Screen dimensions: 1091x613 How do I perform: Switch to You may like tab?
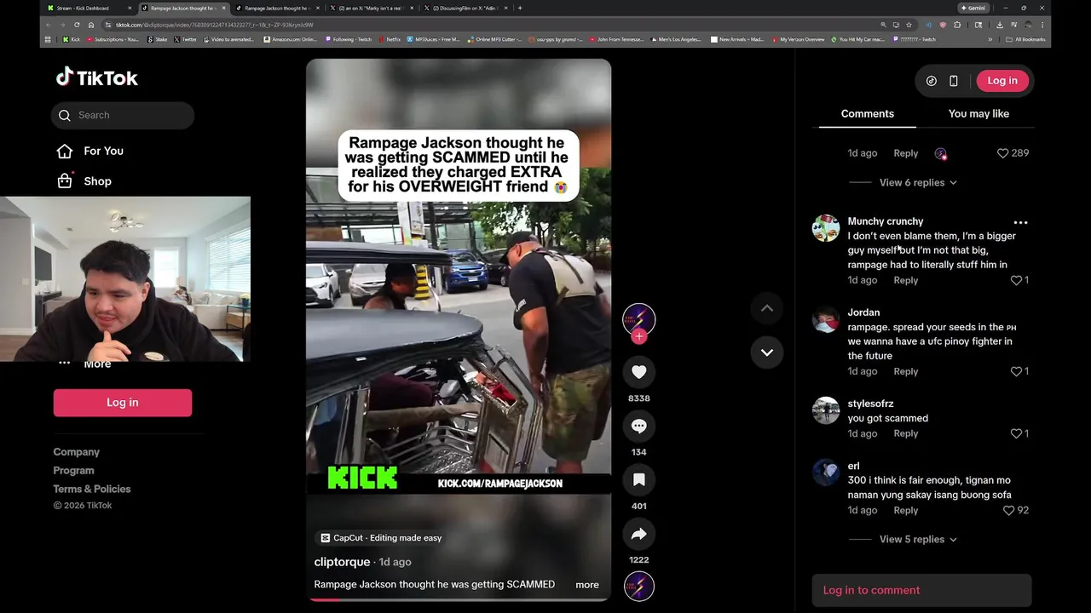tap(978, 114)
